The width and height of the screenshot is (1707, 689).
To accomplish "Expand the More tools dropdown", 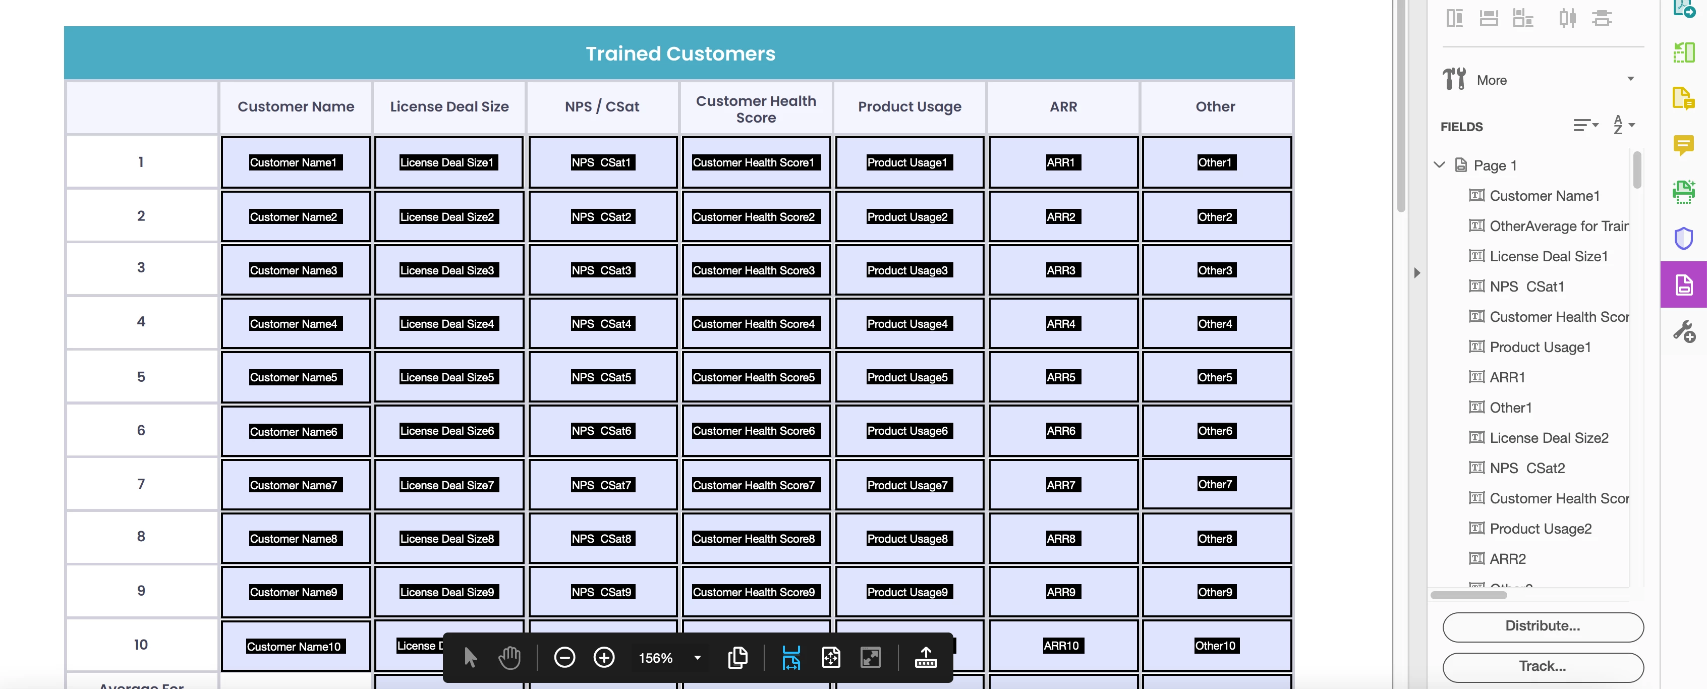I will [1630, 80].
